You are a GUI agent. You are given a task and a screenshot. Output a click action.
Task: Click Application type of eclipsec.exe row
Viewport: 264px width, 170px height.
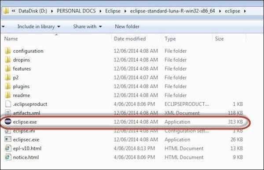[x=177, y=140]
